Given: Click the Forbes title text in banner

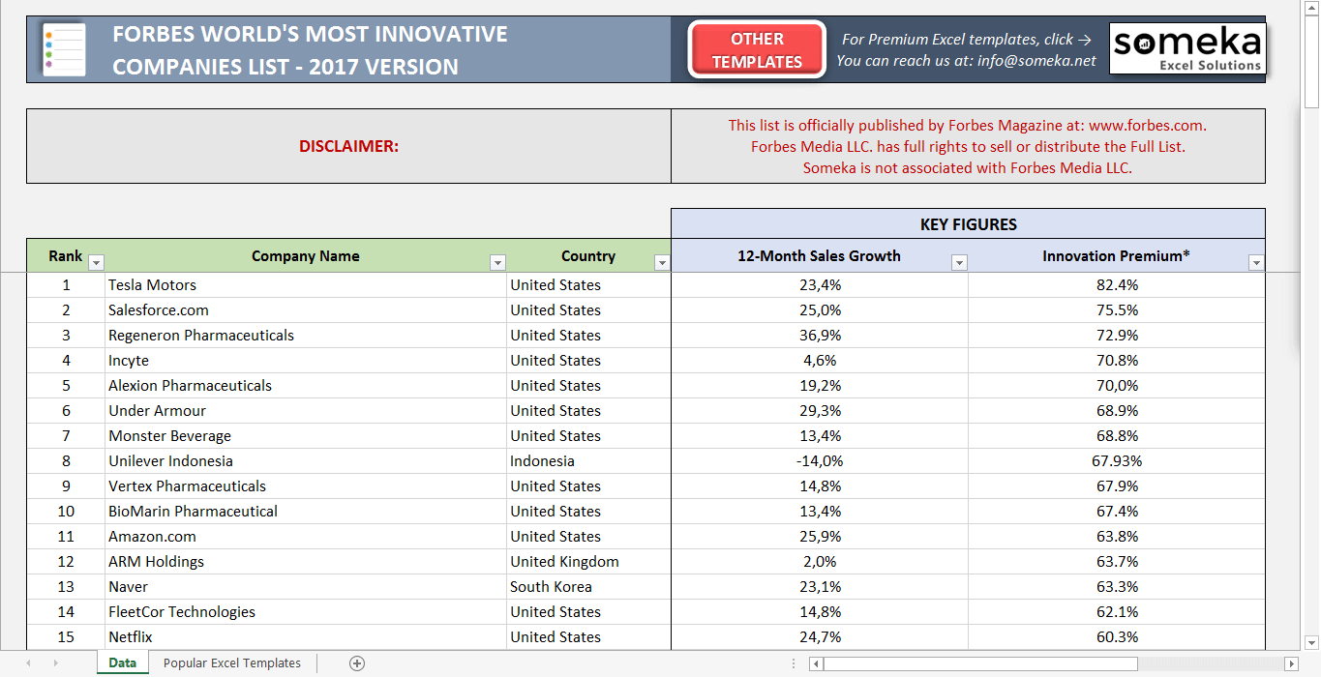Looking at the screenshot, I should point(310,50).
